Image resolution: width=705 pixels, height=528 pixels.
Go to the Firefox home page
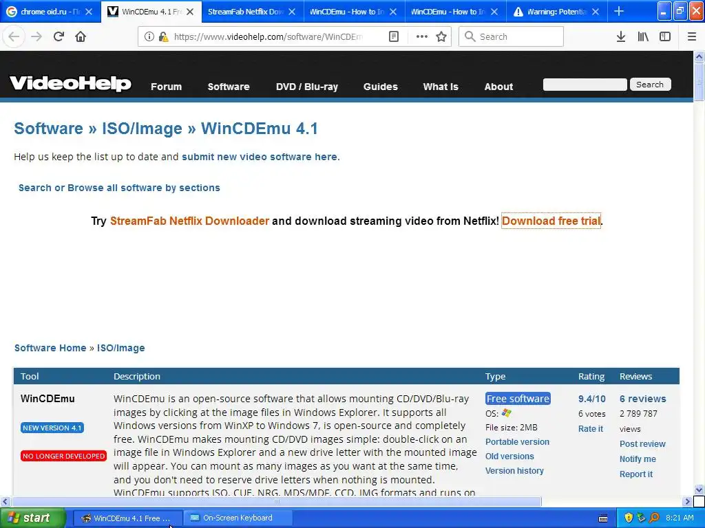pos(81,36)
